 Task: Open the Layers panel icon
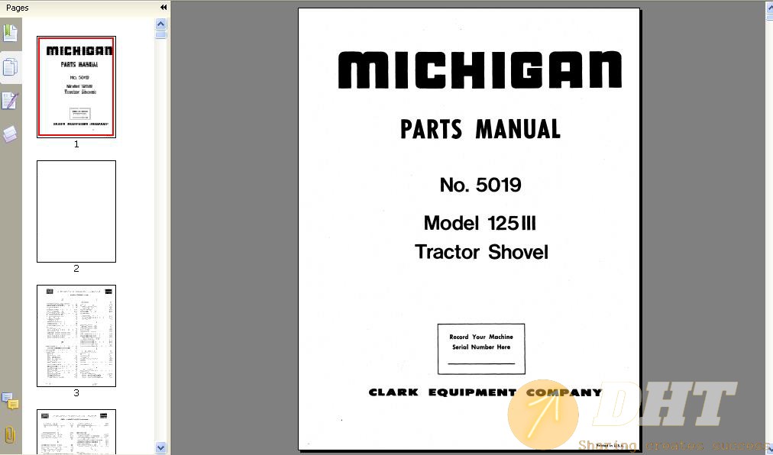pos(11,134)
